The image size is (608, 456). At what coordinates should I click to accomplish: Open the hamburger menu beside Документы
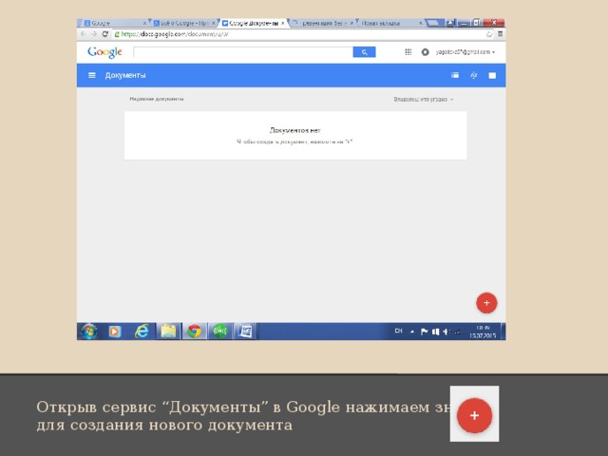click(92, 75)
